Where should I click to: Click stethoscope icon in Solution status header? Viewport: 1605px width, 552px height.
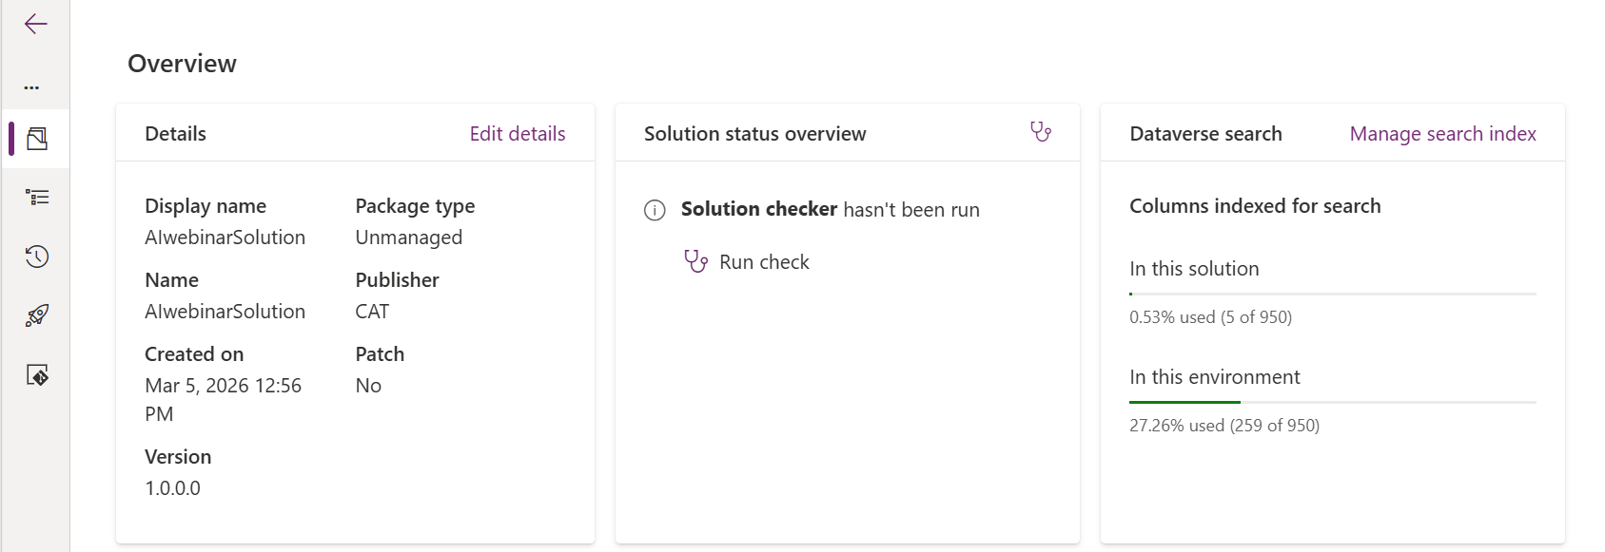tap(1040, 132)
